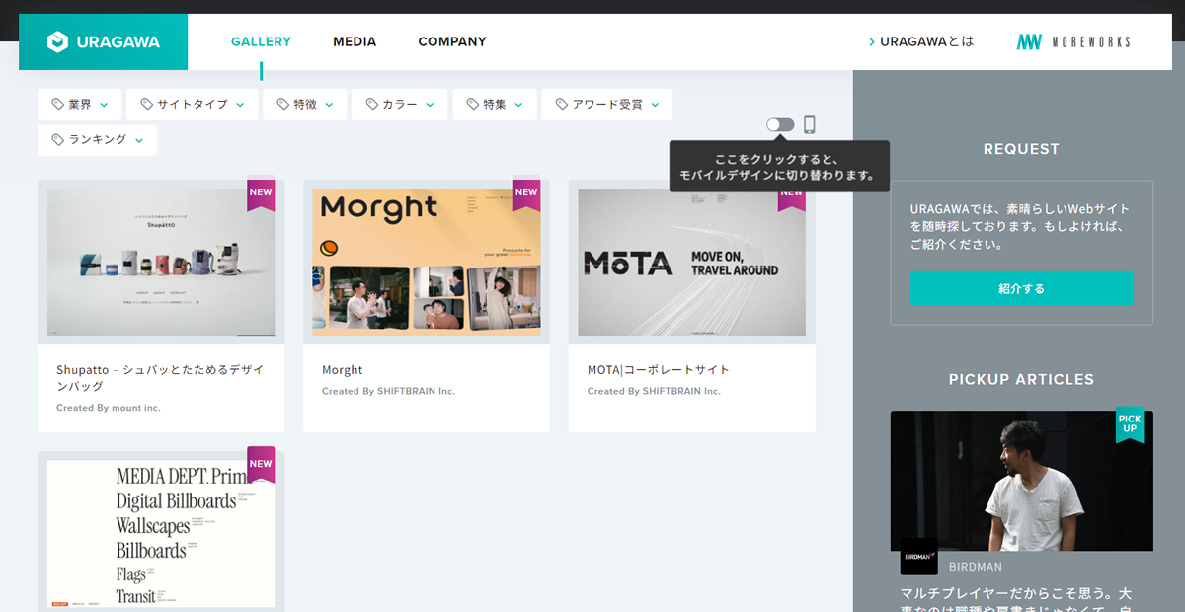Click the BIRDMAN logo badge
This screenshot has height=612, width=1185.
click(919, 556)
